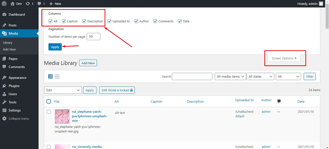This screenshot has height=149, width=329.
Task: Tick the select-all checkbox in the table header
Action: click(x=49, y=101)
